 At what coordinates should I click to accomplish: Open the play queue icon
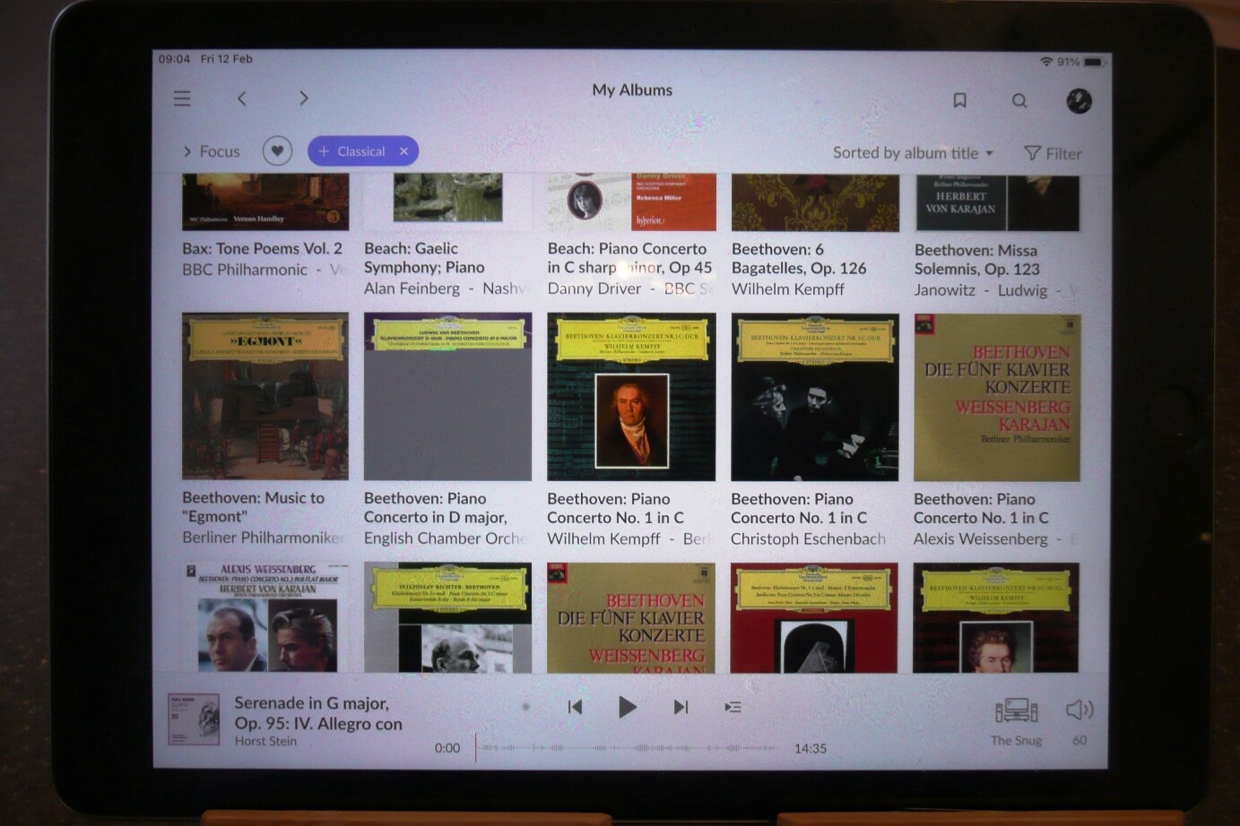click(x=733, y=707)
